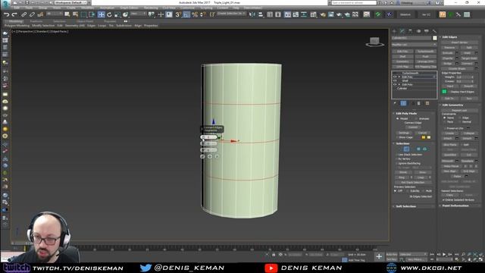Add the TurboSmooth modifier button

point(425,52)
